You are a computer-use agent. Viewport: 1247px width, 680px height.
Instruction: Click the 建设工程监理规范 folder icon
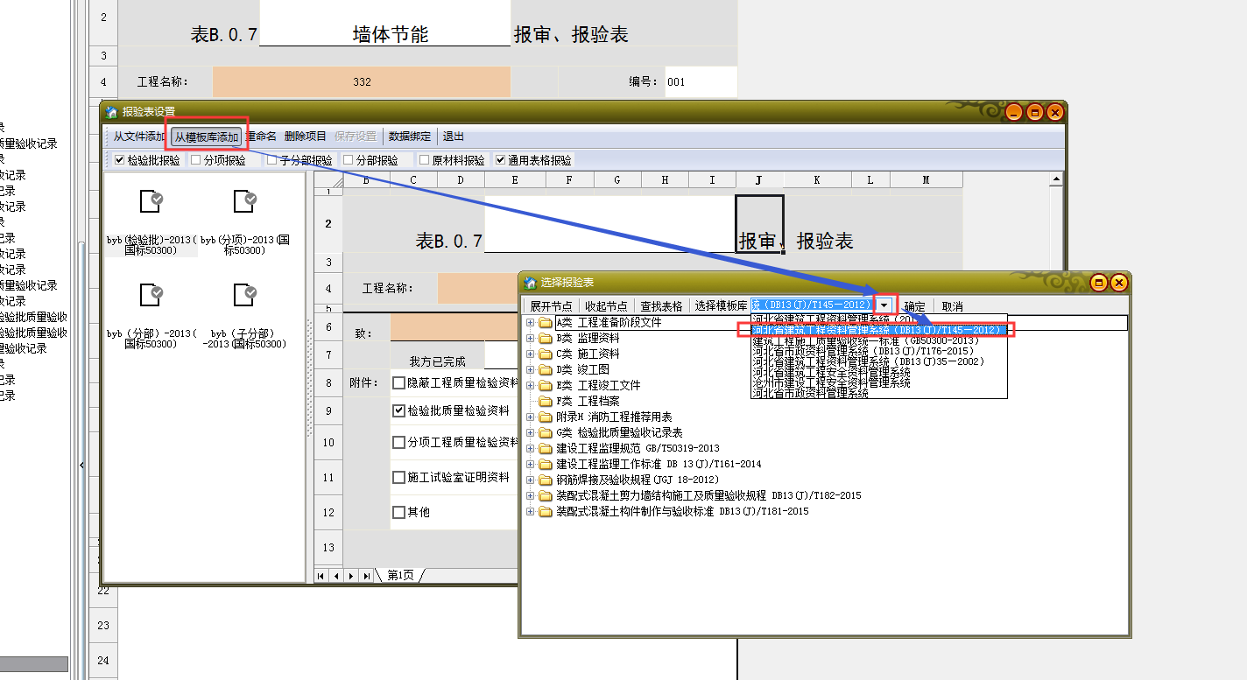point(546,449)
